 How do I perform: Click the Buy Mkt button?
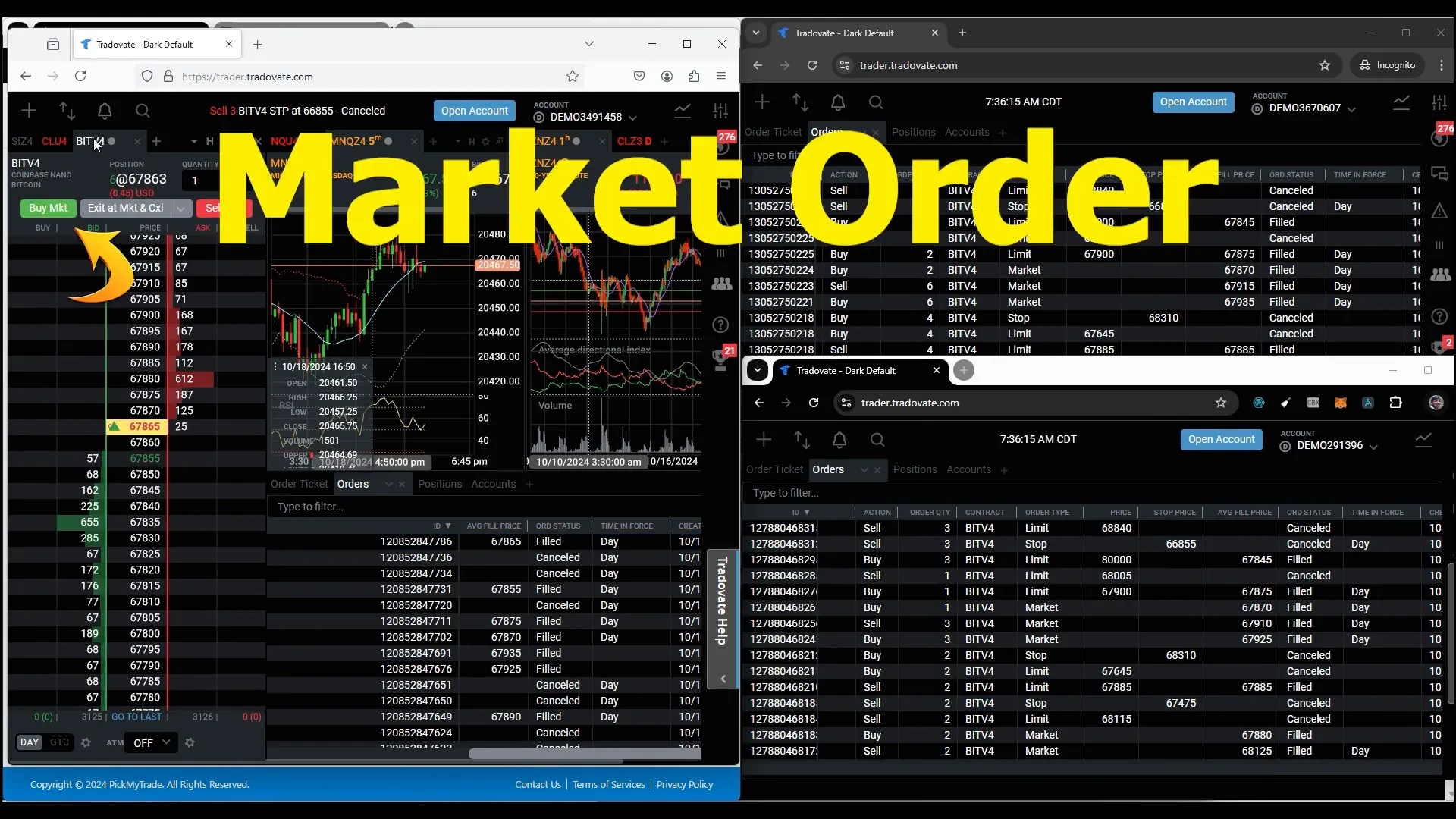(x=48, y=208)
